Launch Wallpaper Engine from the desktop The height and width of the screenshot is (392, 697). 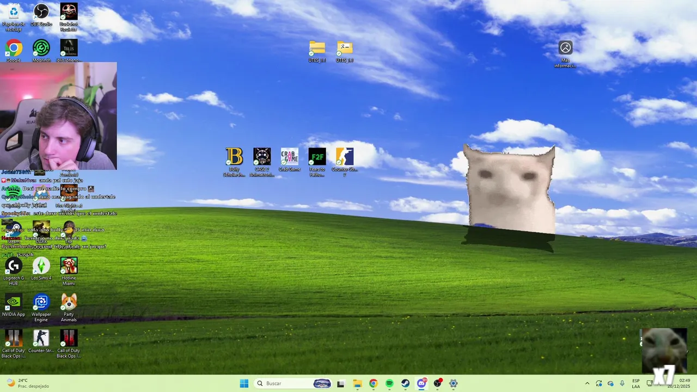click(41, 308)
